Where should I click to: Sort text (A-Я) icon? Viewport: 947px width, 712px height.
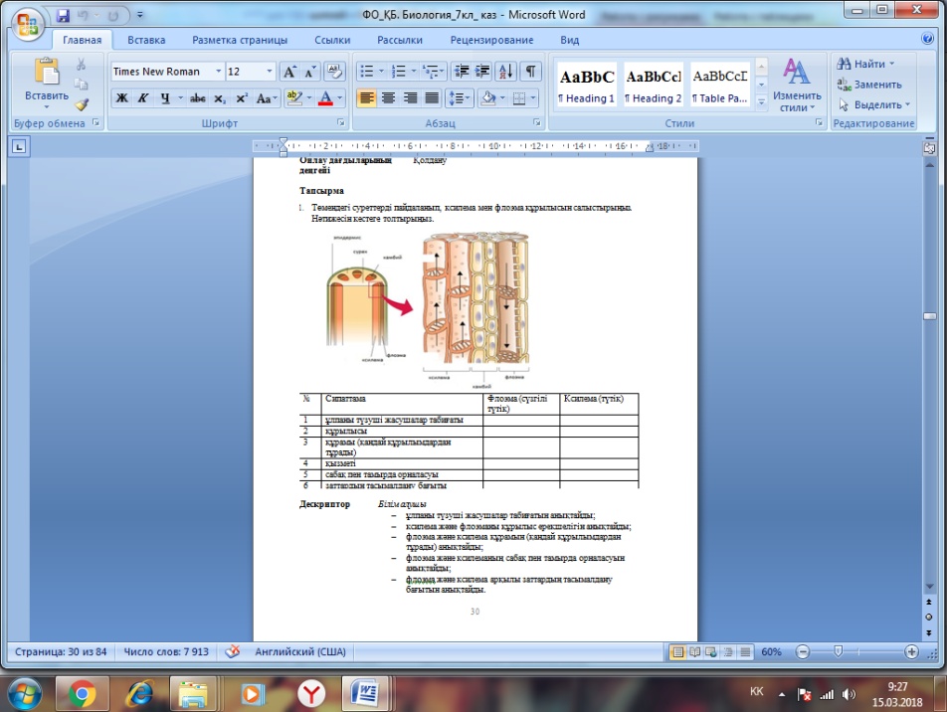[x=505, y=72]
